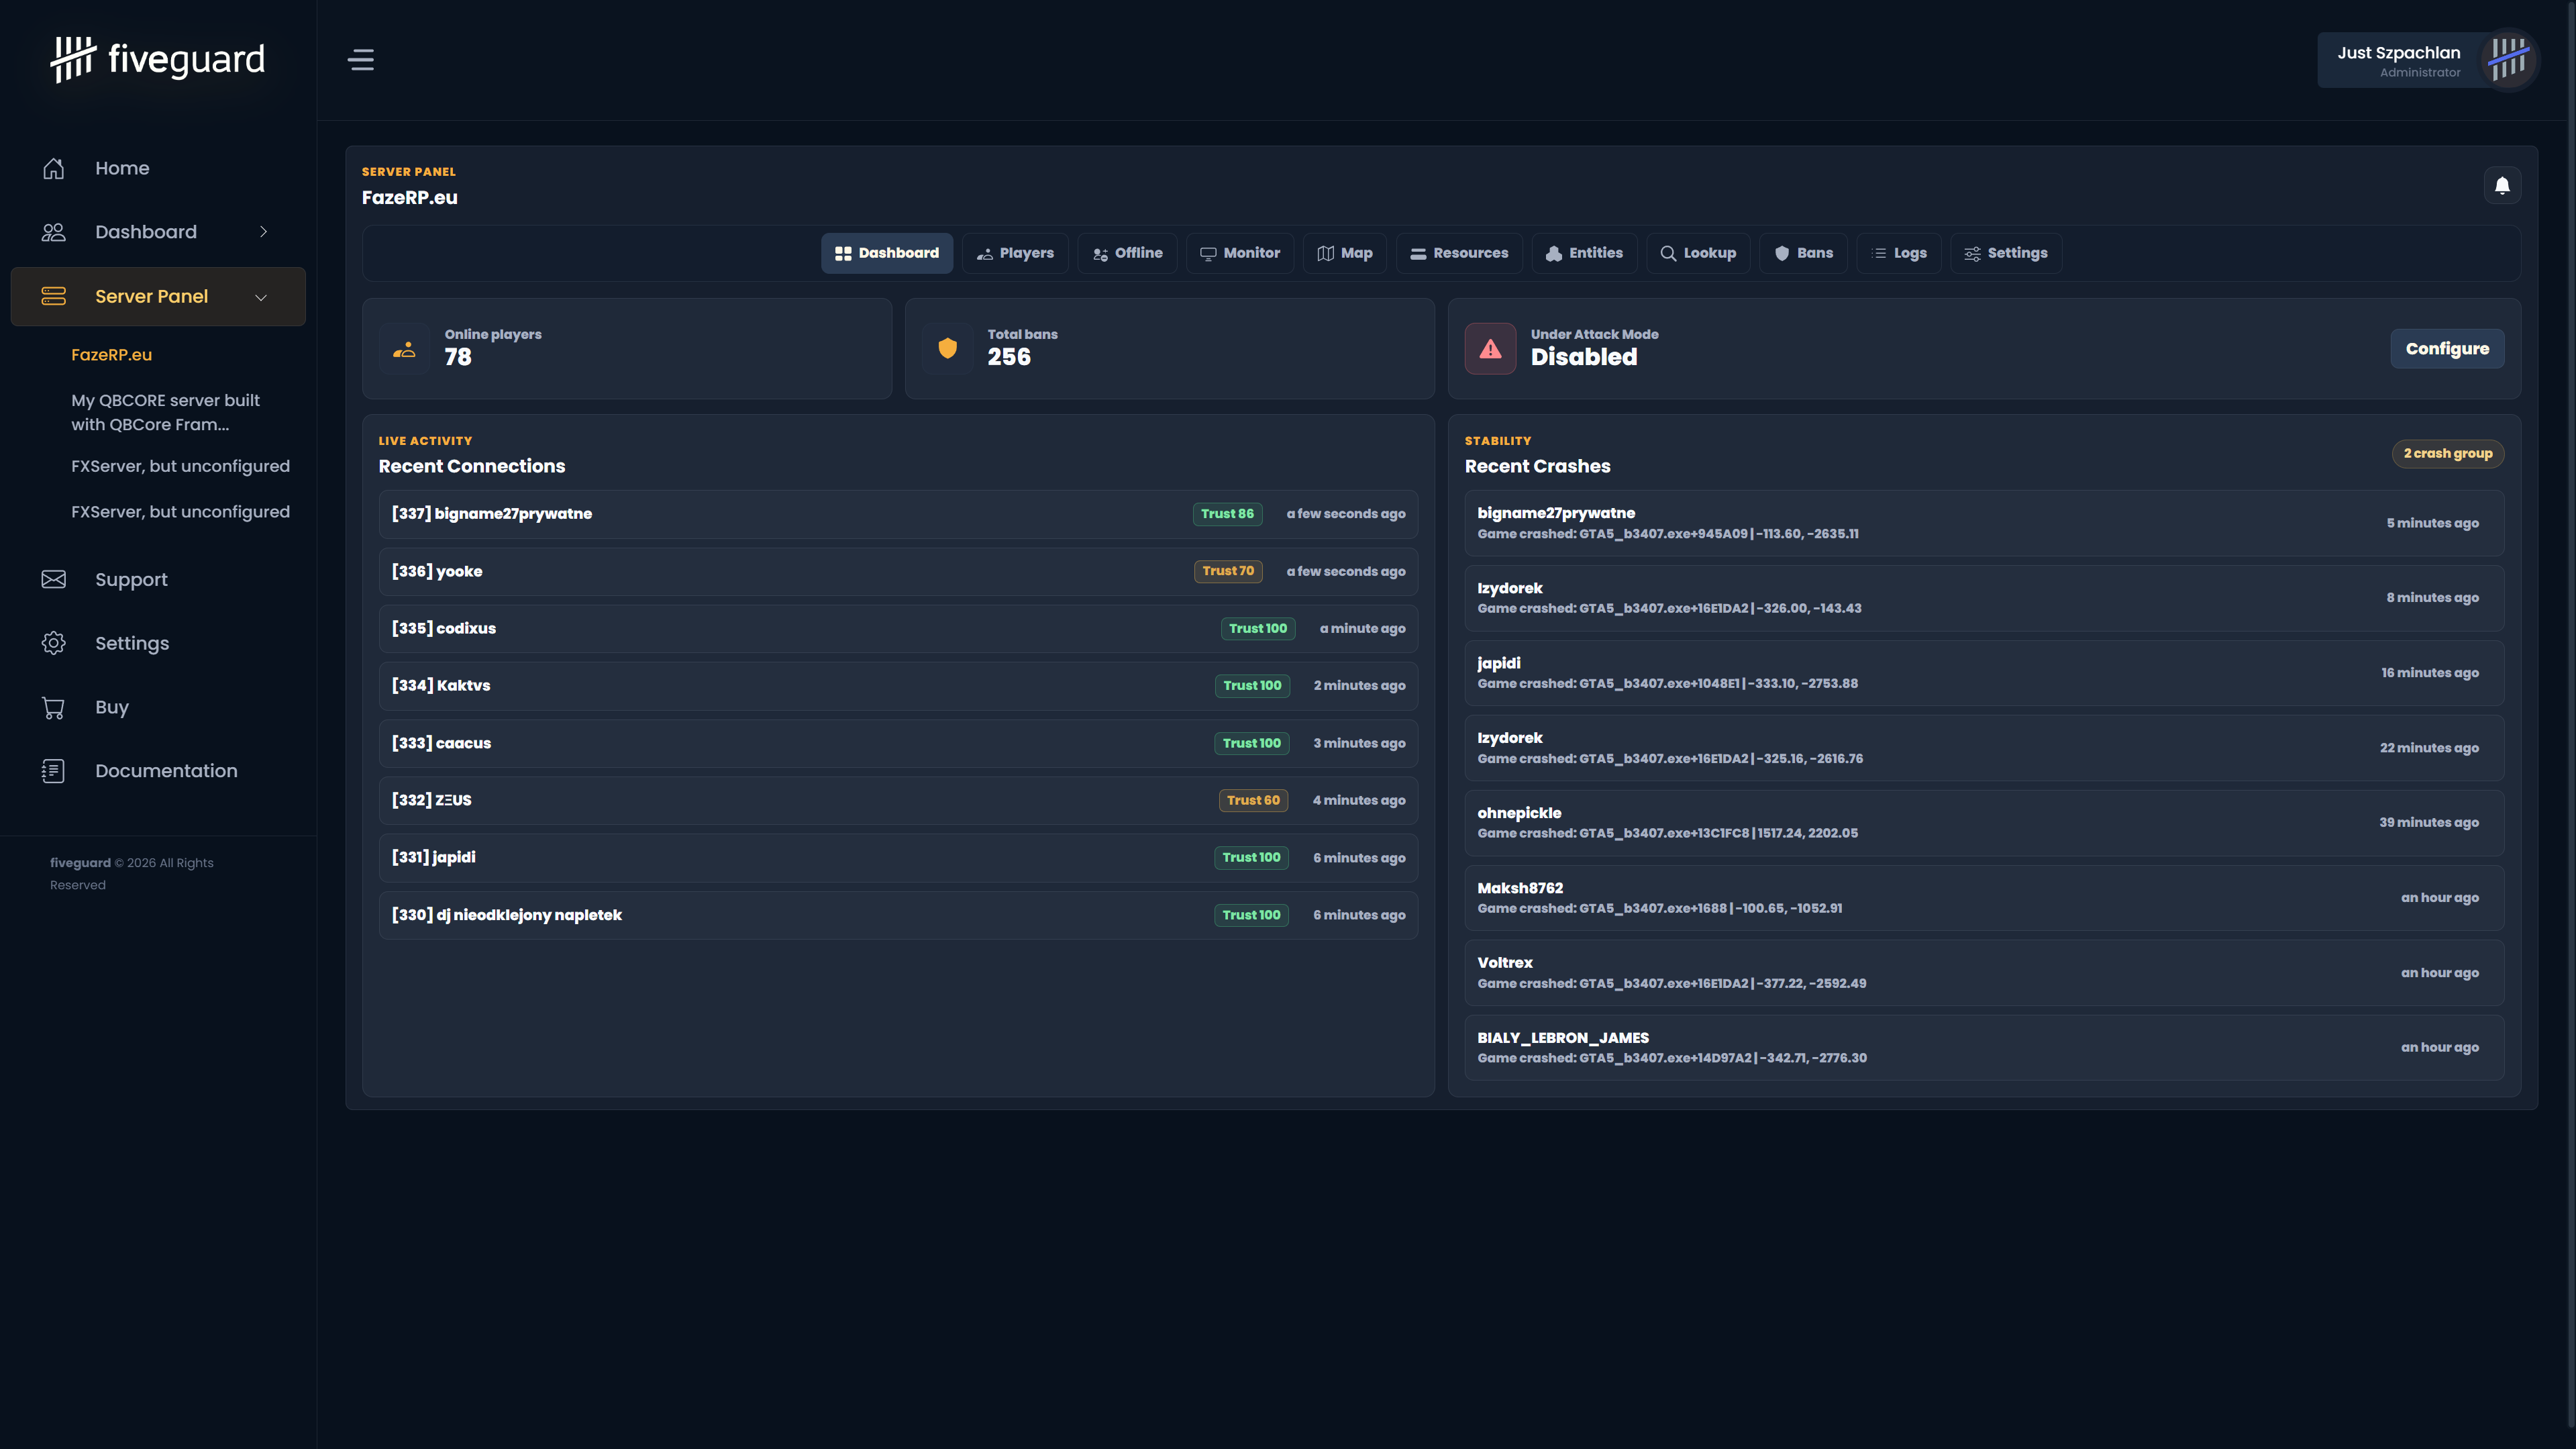Click the Server Panel server icon

[54, 296]
